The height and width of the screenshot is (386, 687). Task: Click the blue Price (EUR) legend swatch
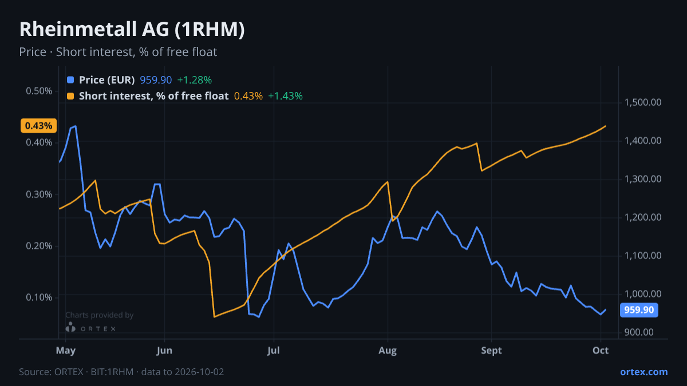pos(70,80)
